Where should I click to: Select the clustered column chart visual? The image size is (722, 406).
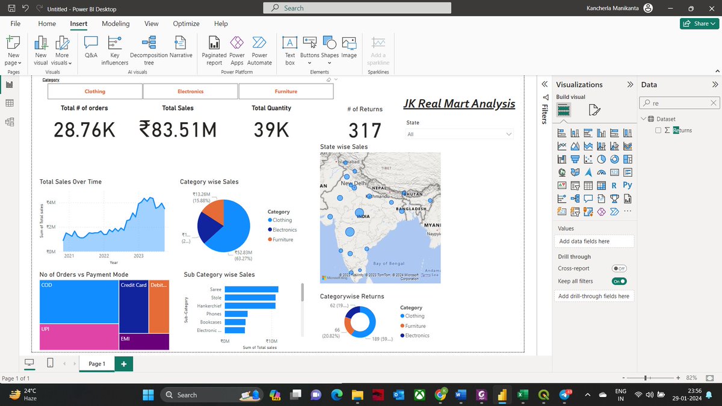(601, 133)
